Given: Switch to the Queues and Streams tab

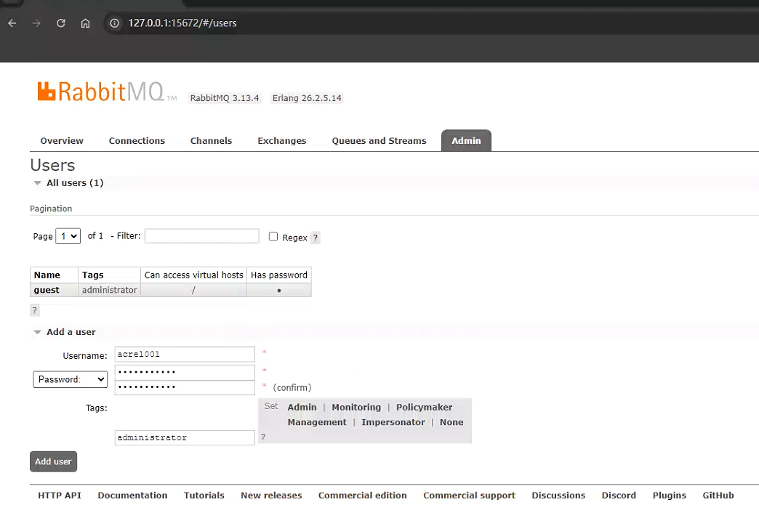Looking at the screenshot, I should (x=379, y=141).
